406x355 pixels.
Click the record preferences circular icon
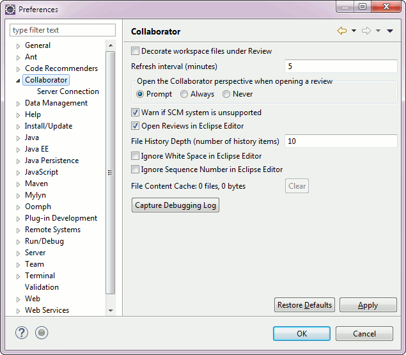tap(42, 333)
